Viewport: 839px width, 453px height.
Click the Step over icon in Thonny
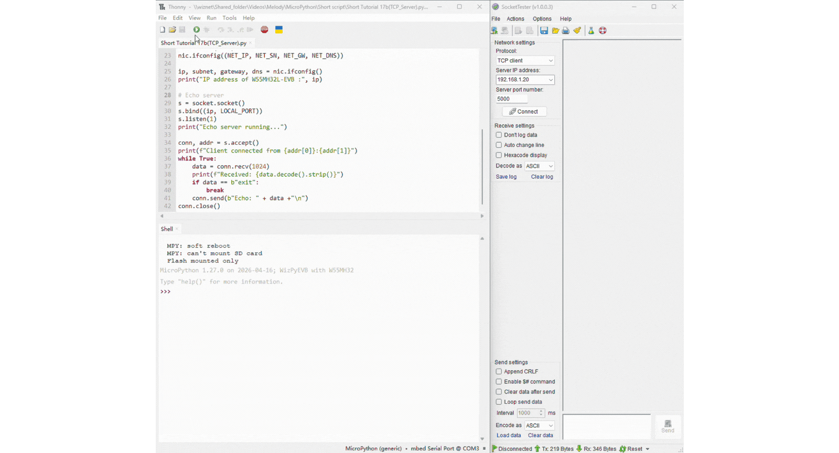(x=221, y=30)
